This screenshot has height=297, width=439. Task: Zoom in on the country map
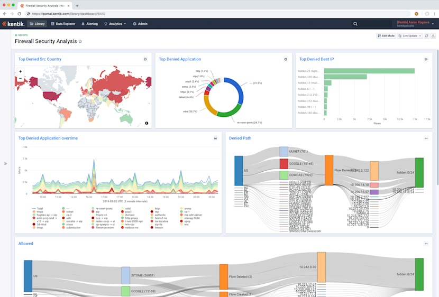coord(21,71)
